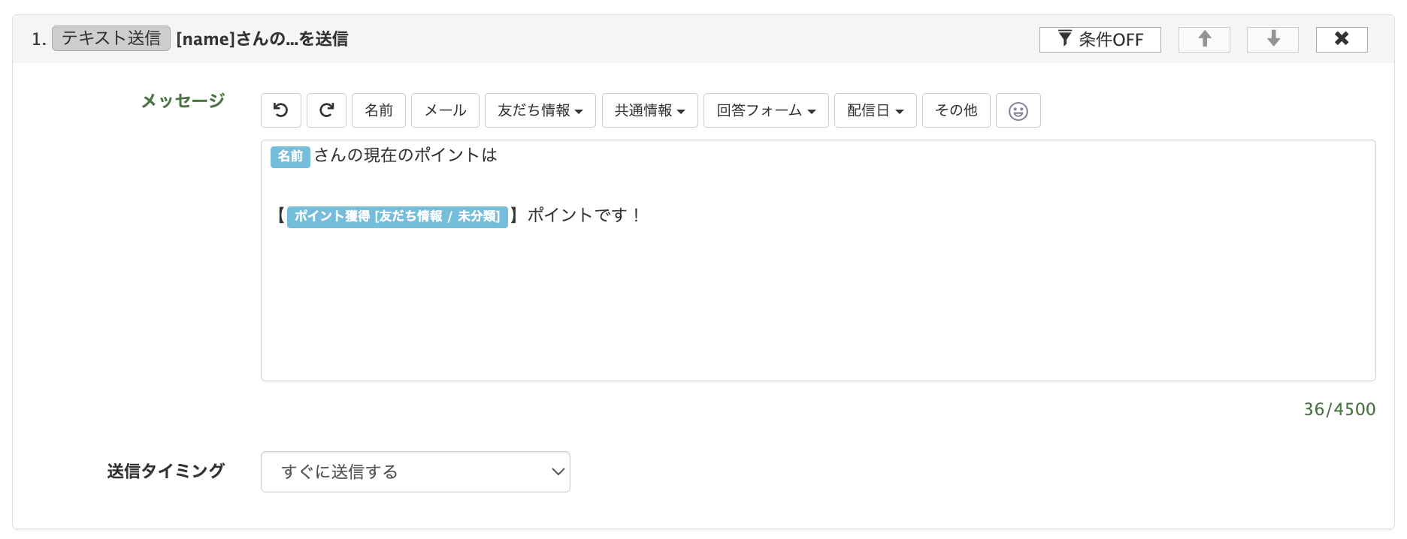Move action down with arrow button
Screen dimensions: 1407x539
pos(1272,39)
